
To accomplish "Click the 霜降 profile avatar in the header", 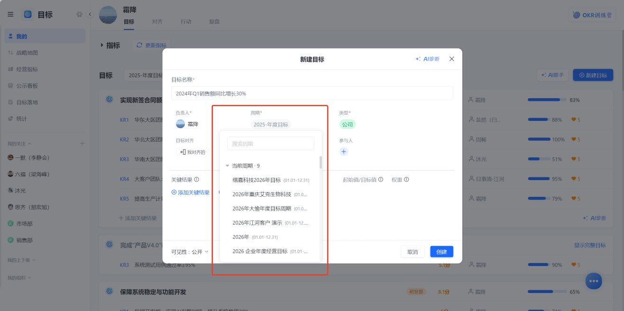I will click(108, 15).
